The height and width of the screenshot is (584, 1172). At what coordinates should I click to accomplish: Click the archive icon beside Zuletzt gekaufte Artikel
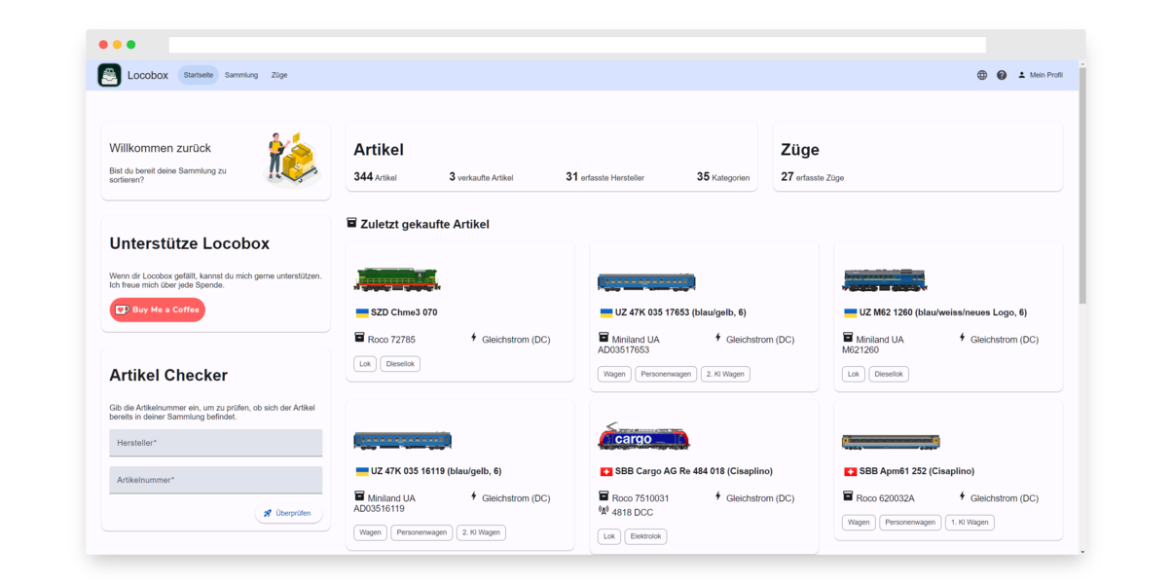[x=351, y=223]
